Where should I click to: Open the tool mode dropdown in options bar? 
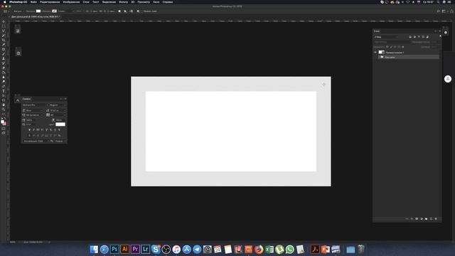[x=18, y=11]
